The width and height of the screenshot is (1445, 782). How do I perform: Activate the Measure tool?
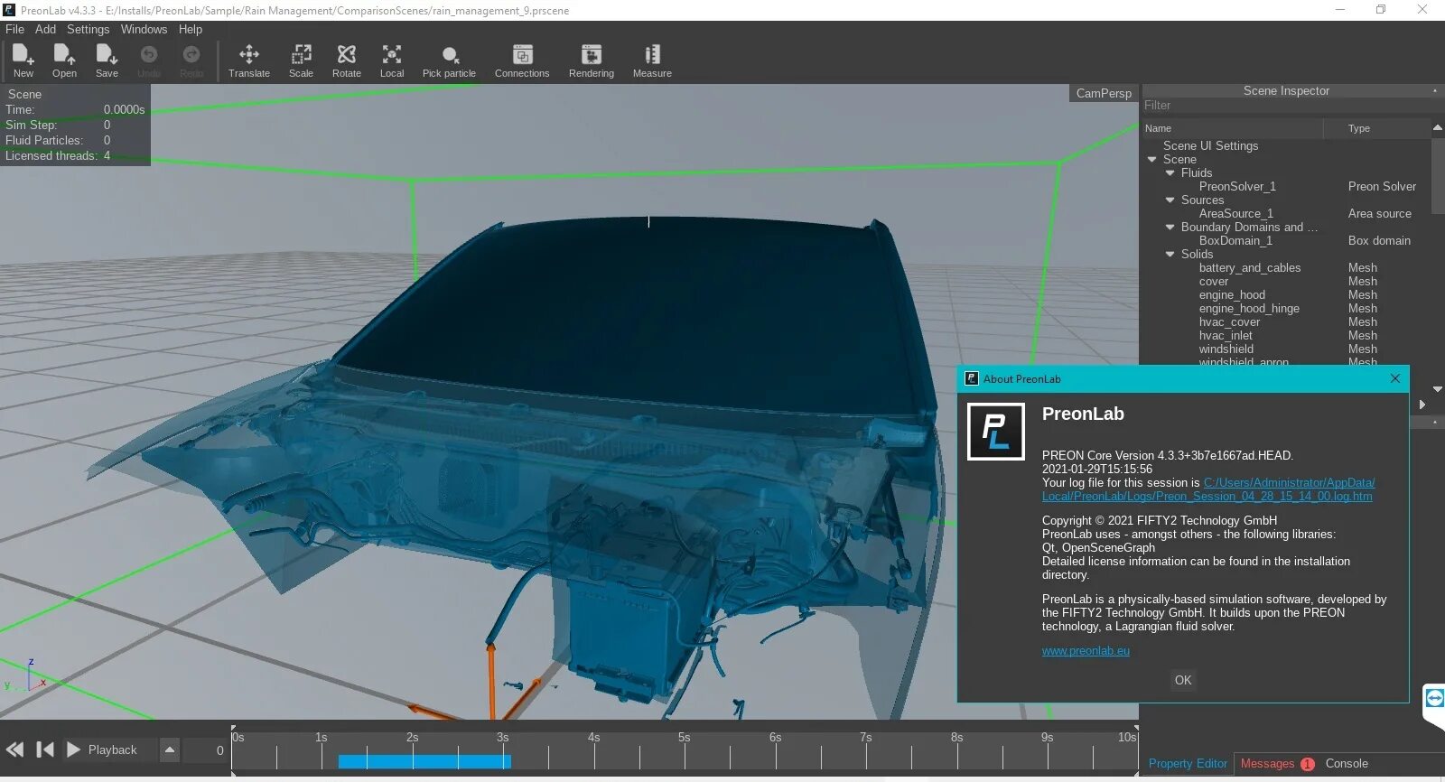click(652, 55)
